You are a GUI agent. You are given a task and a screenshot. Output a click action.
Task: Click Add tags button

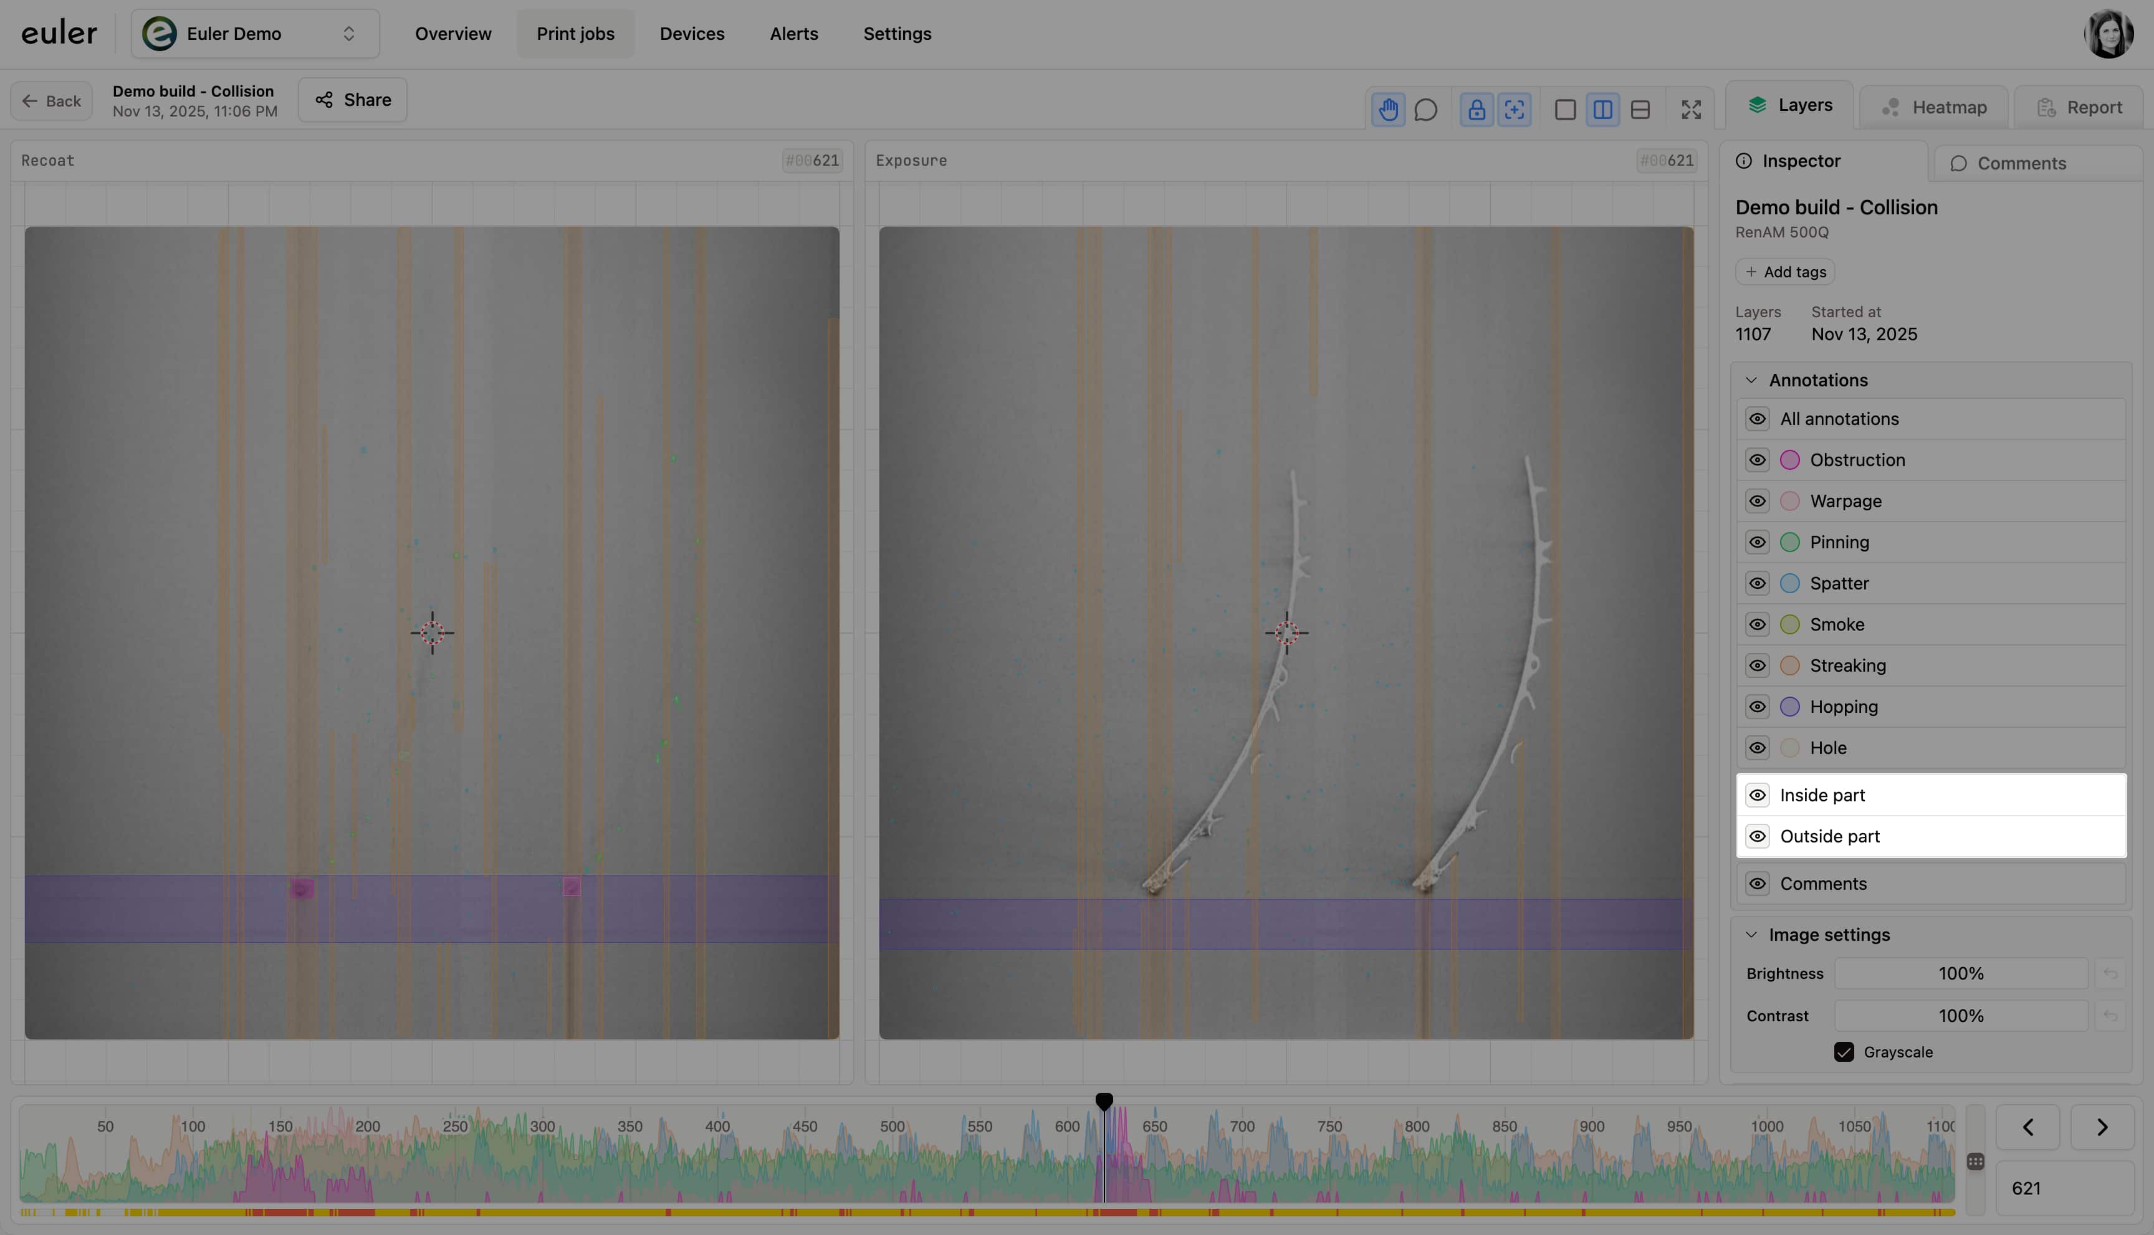tap(1785, 272)
